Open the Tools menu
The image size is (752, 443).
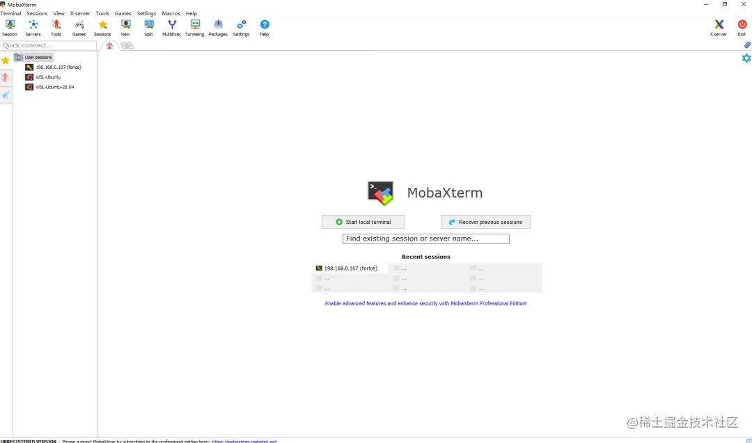102,13
